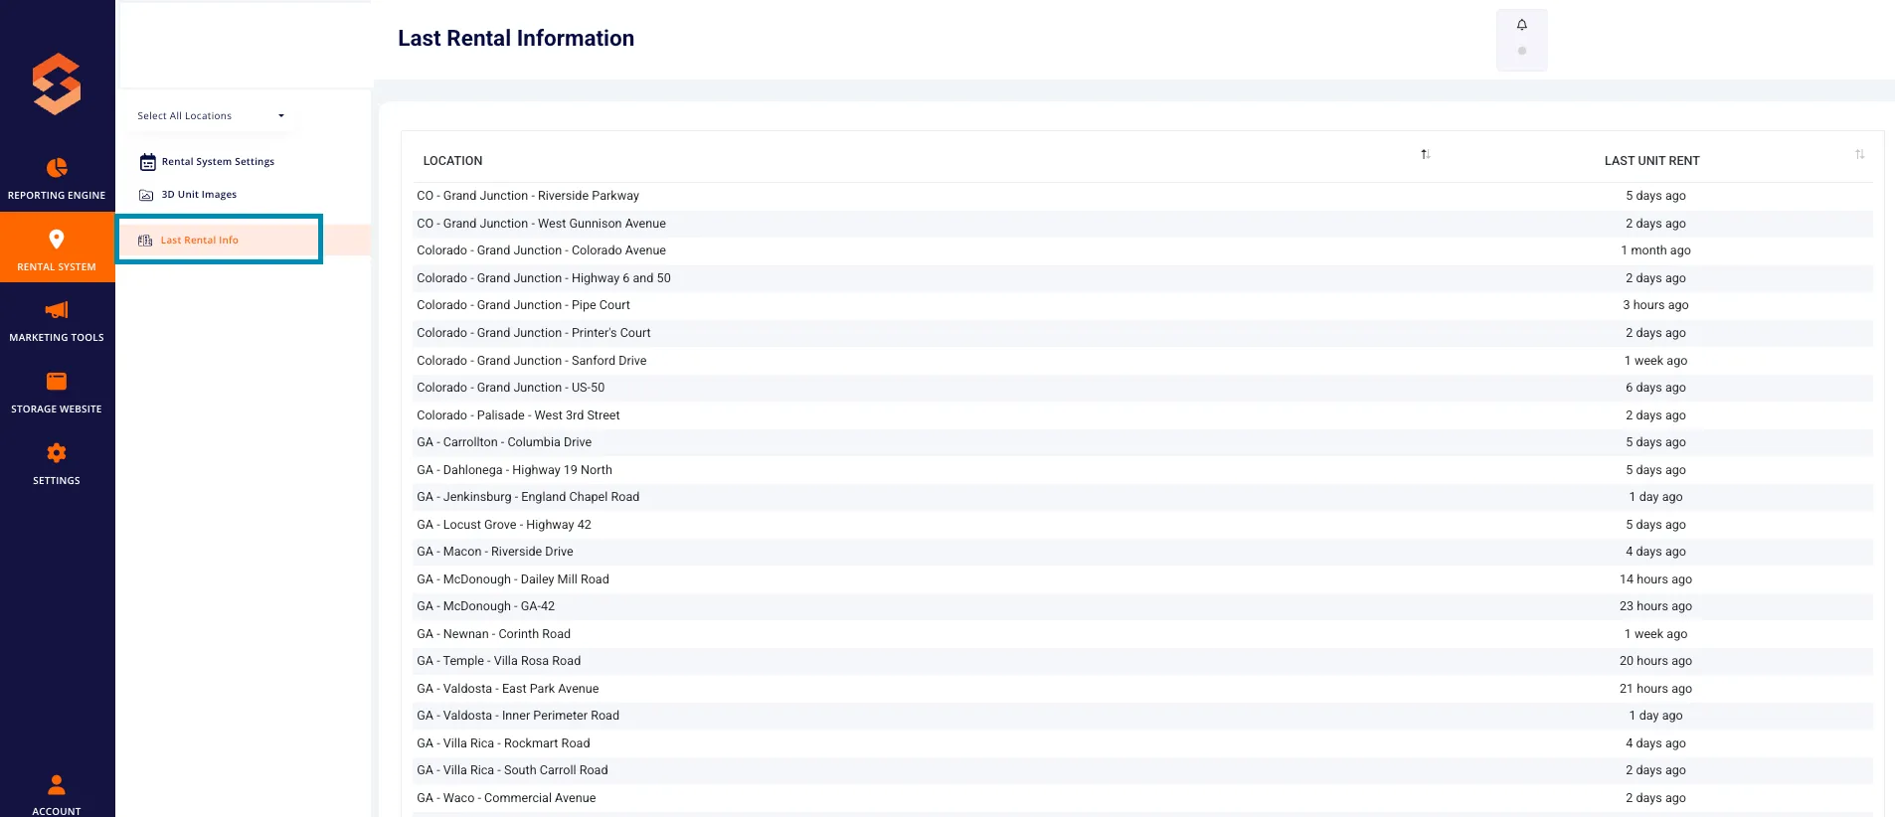Image resolution: width=1895 pixels, height=817 pixels.
Task: Select CO - Grand Junction - Riverside Parkway row
Action: (x=1142, y=196)
